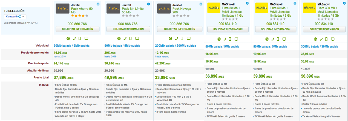Click total price 39,89€ /MES

click(x=263, y=77)
